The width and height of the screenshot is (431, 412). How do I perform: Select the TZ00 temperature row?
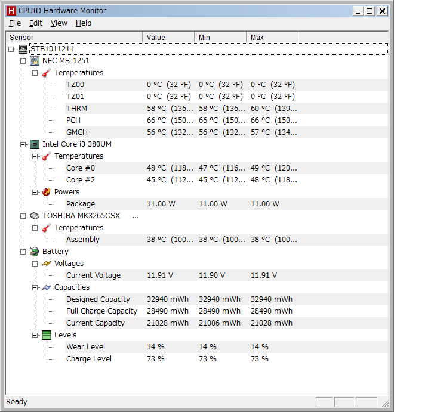point(226,85)
